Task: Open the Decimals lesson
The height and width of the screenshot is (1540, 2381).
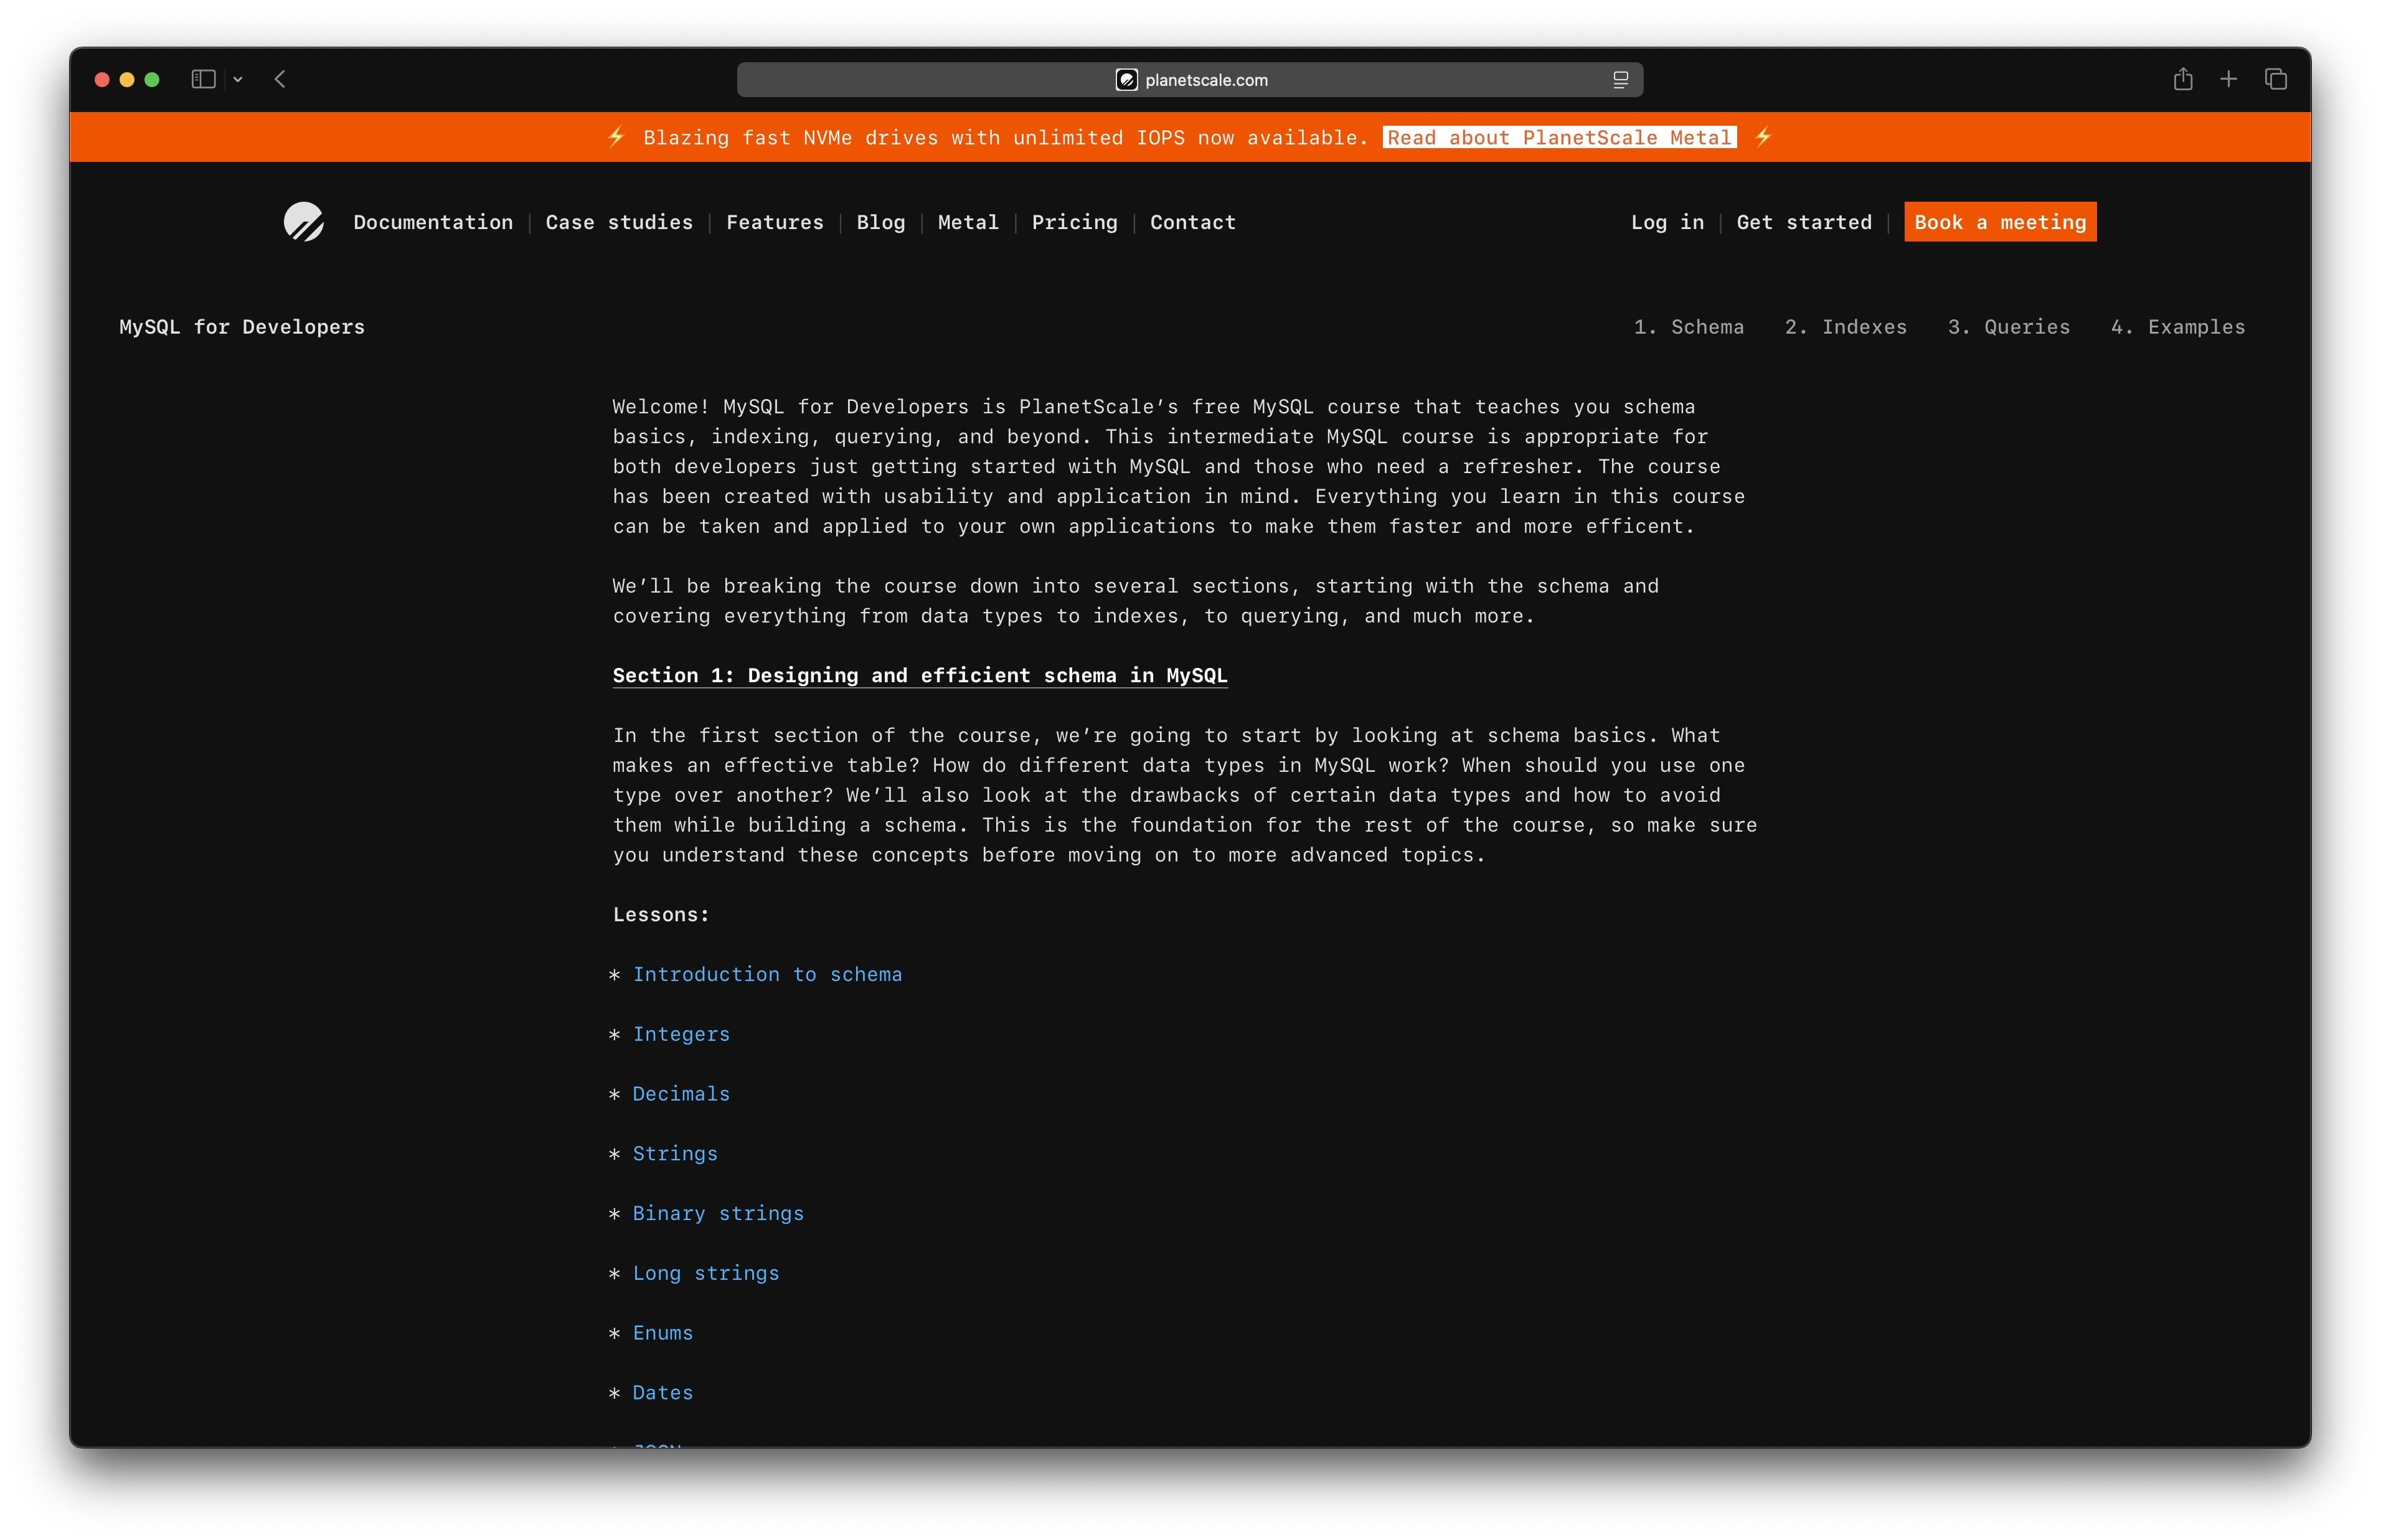Action: pos(681,1094)
